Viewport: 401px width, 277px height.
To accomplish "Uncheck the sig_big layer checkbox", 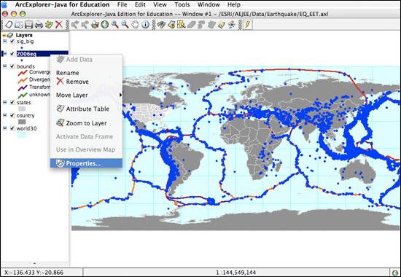I will (x=12, y=41).
